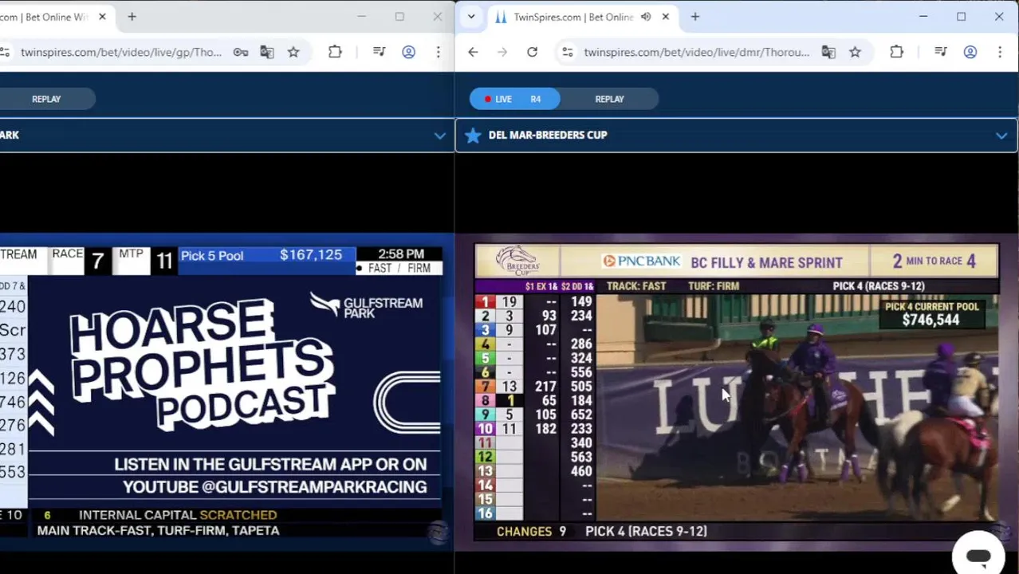Click the 2 MIN TO RACE 4 text
Screen dimensions: 1019x574
(x=934, y=261)
